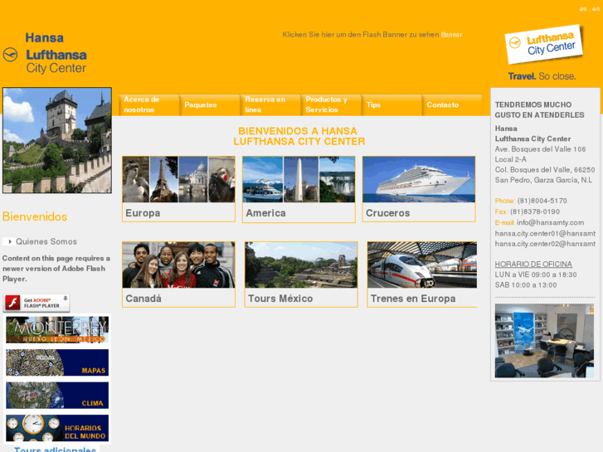Open the Quienes Somos link
This screenshot has height=452, width=603.
[x=46, y=241]
